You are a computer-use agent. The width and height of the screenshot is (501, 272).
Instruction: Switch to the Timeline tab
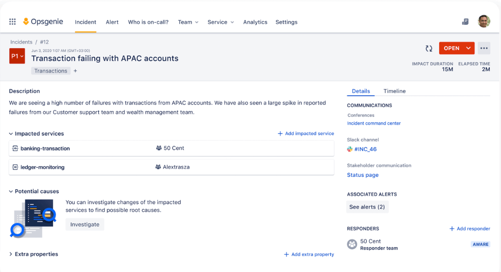click(394, 91)
